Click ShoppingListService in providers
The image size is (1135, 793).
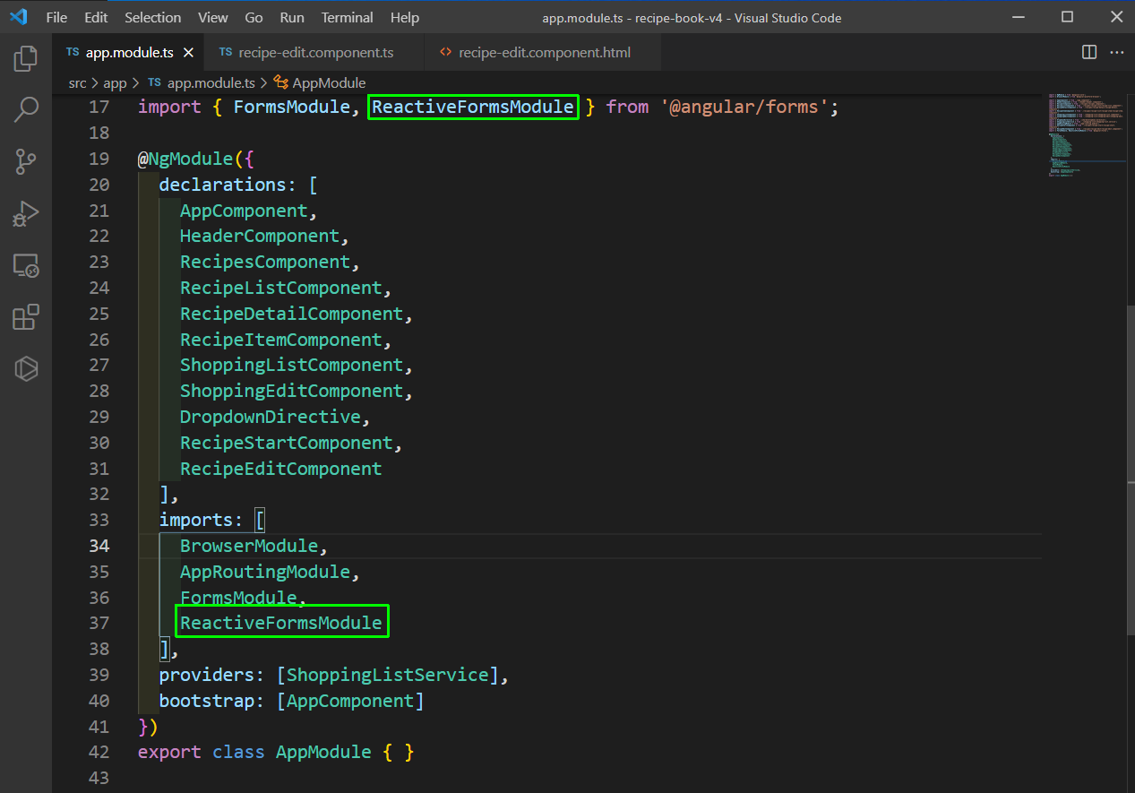[x=387, y=675]
